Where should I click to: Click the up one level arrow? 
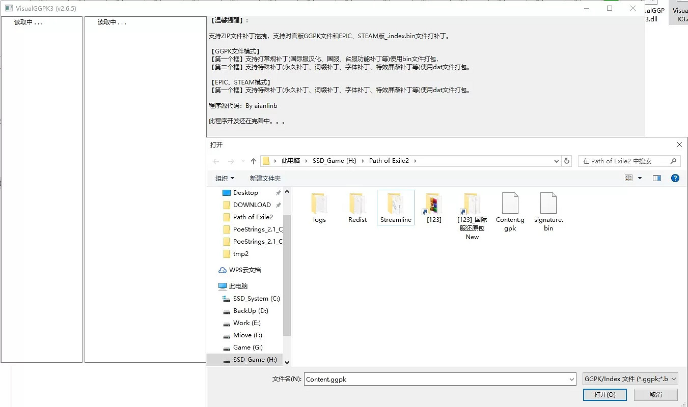[253, 160]
